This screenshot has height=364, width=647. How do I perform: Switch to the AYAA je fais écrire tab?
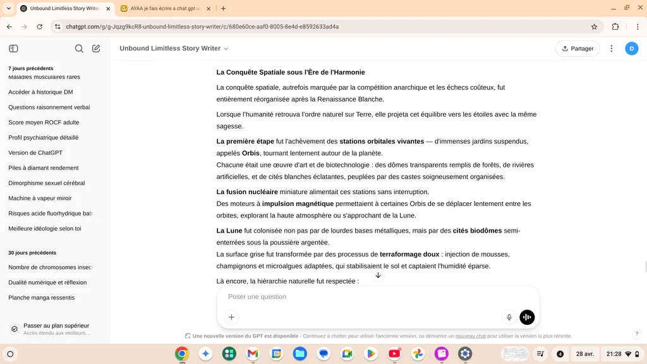[166, 8]
